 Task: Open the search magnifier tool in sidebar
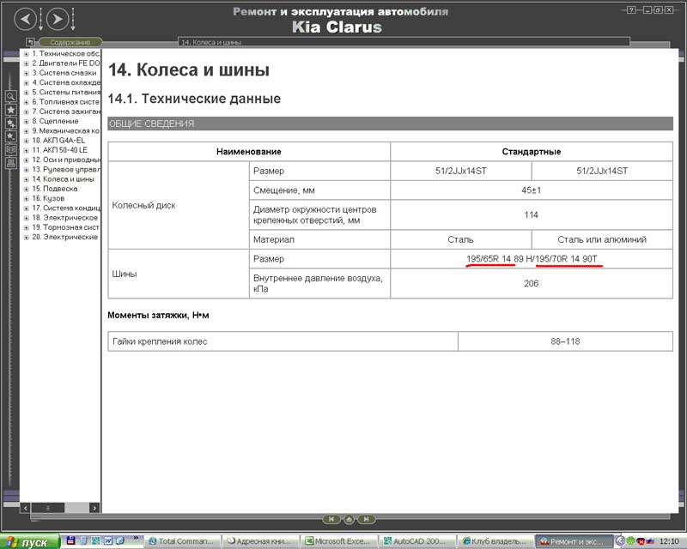click(11, 97)
